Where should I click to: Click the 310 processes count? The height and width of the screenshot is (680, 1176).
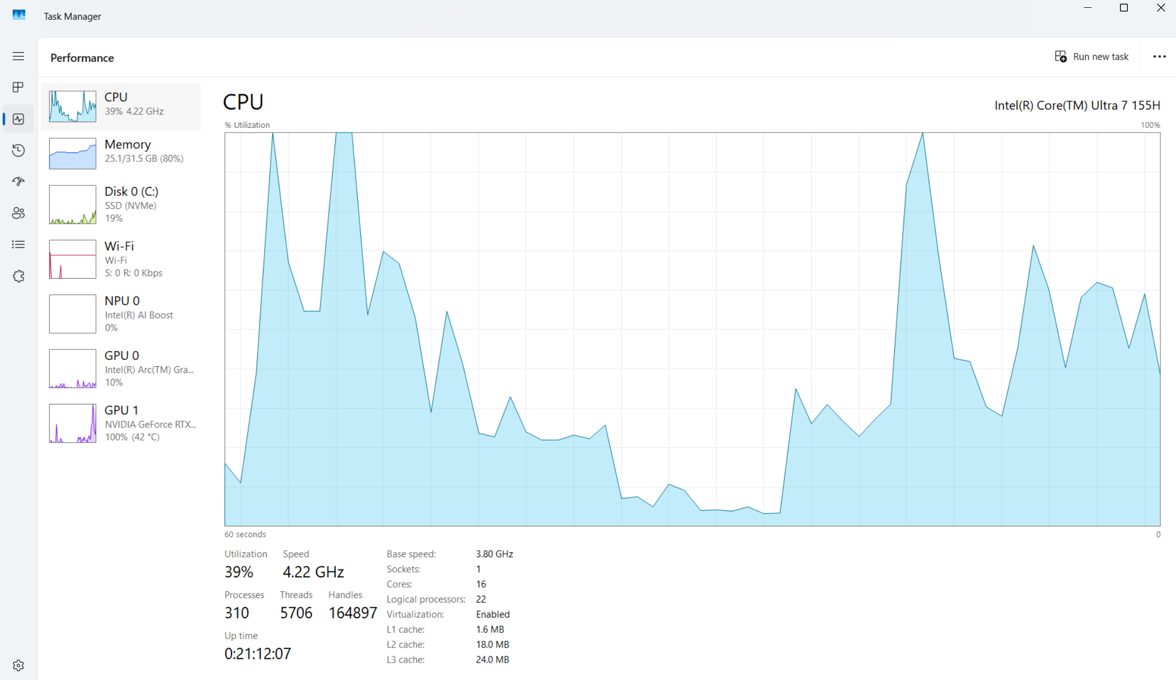(237, 612)
